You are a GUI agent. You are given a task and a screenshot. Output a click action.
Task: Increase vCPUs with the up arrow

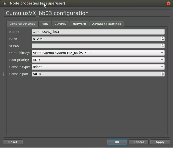click(x=163, y=45)
